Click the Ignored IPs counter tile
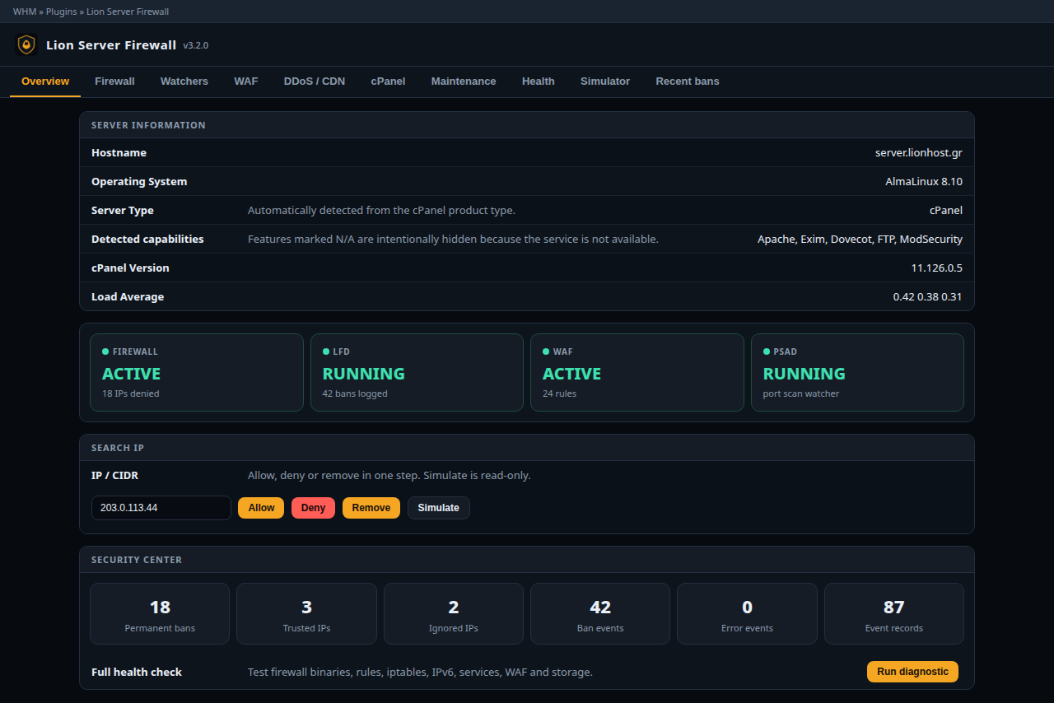1054x703 pixels. [454, 613]
